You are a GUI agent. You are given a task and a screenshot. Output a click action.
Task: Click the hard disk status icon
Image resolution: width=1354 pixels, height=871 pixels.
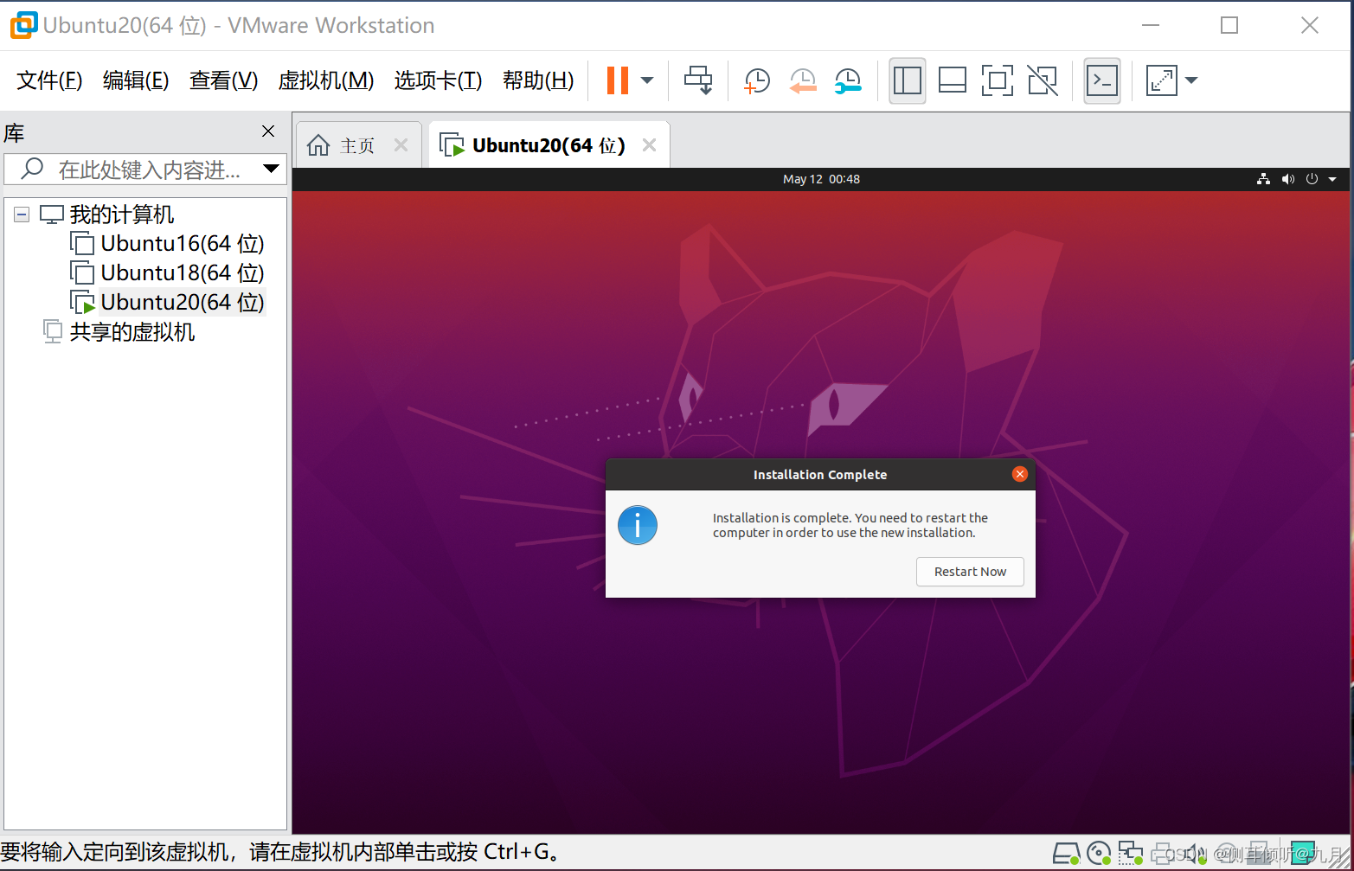point(1067,853)
